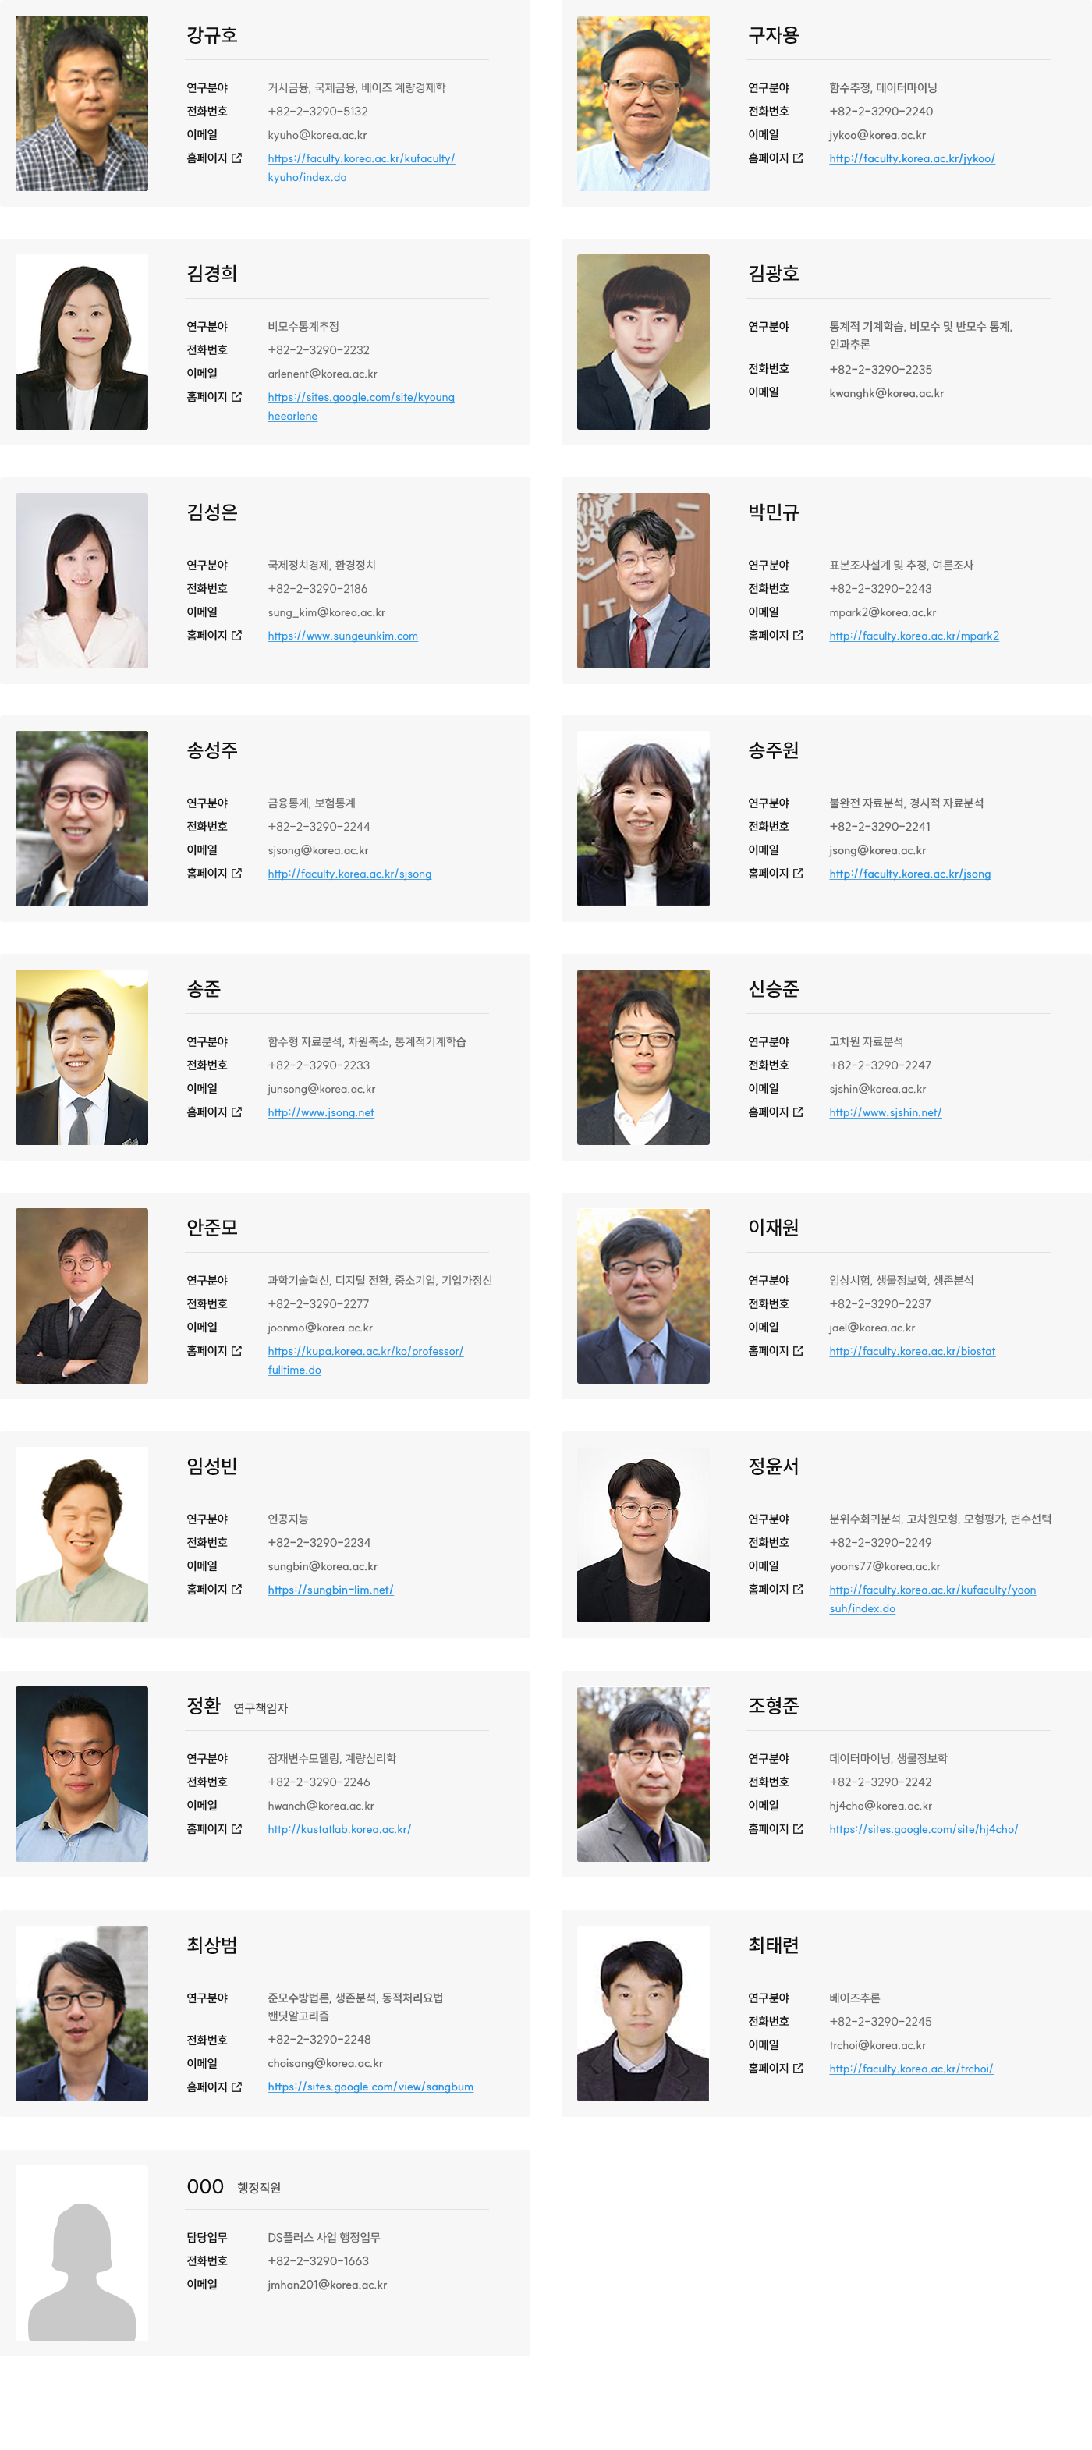Image resolution: width=1092 pixels, height=2450 pixels.
Task: Open 이재원's biostat homepage link
Action: (913, 1352)
